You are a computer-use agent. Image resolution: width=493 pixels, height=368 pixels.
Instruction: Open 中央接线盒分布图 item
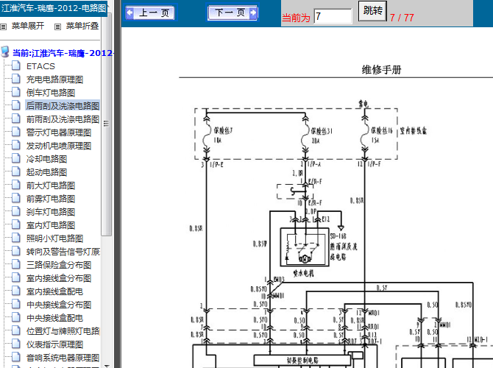[x=59, y=305]
